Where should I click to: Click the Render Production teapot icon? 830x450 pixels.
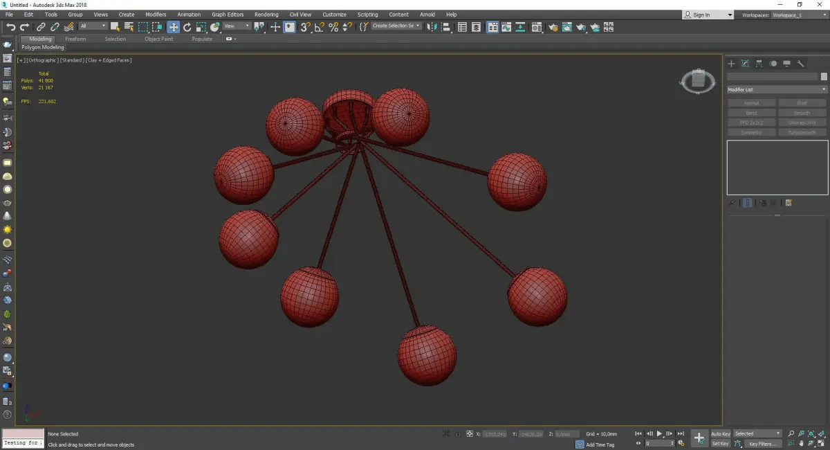pos(581,27)
